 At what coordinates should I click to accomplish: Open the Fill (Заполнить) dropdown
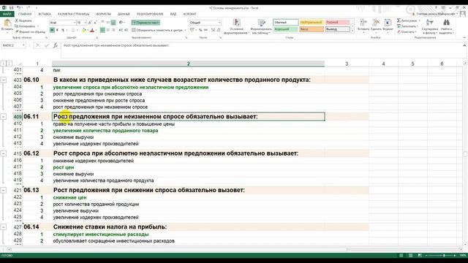(x=407, y=26)
